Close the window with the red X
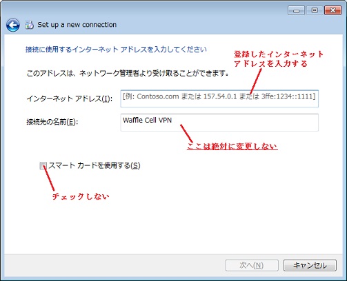347x281 pixels. 333,10
